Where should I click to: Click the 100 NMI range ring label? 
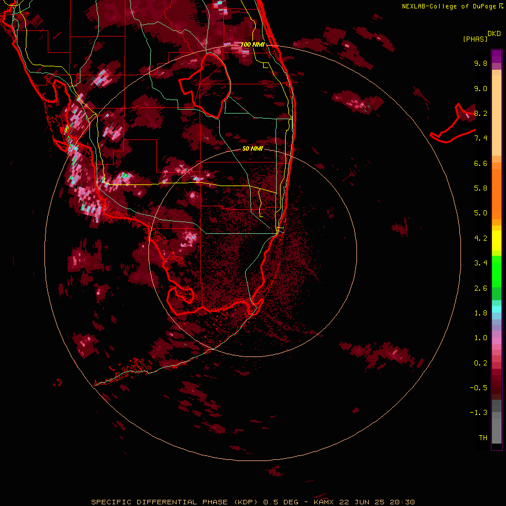coord(252,44)
